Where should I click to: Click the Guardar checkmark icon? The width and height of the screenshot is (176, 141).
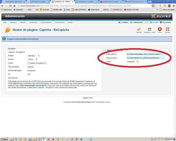(139, 29)
